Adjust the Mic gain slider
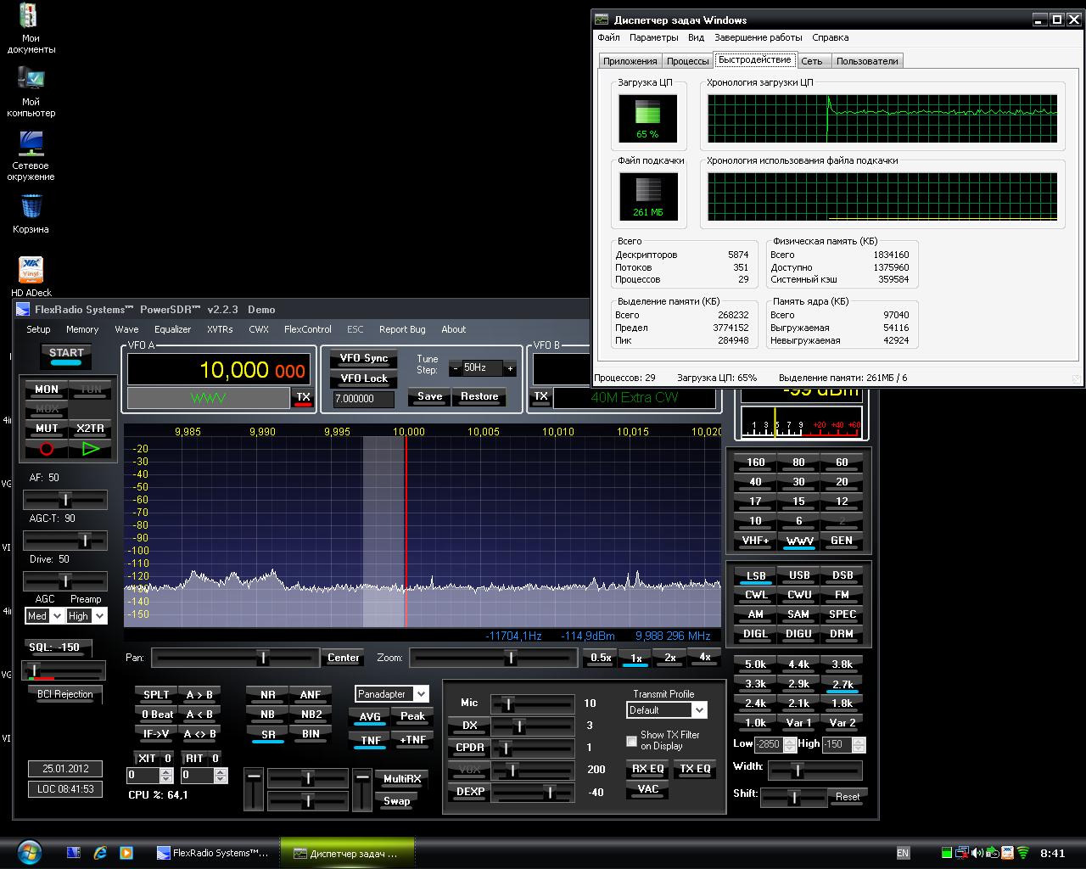Screen dimensions: 1086x869 [533, 704]
